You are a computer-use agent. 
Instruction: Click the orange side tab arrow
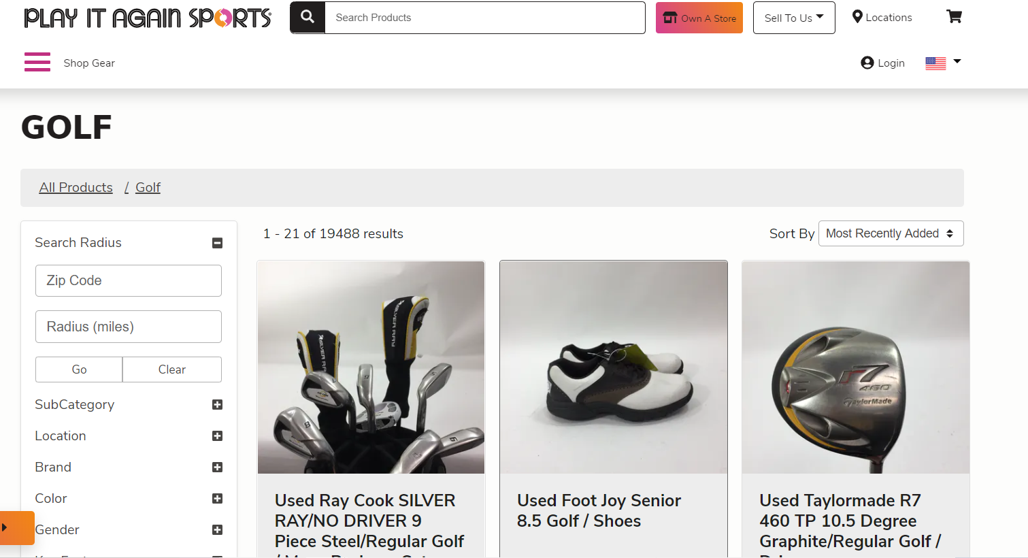click(5, 527)
